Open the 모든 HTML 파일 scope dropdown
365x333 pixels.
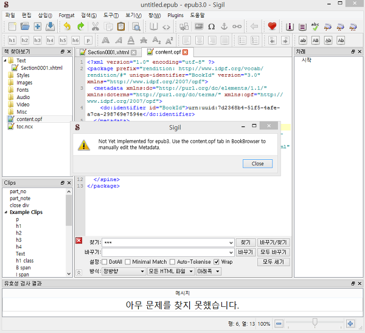pyautogui.click(x=171, y=272)
